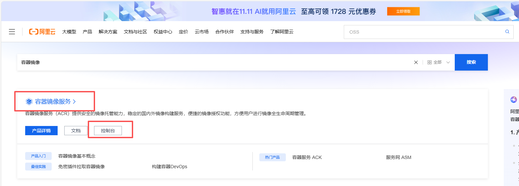Click the 11.11 promotion banner text
519x186 pixels.
[294, 12]
